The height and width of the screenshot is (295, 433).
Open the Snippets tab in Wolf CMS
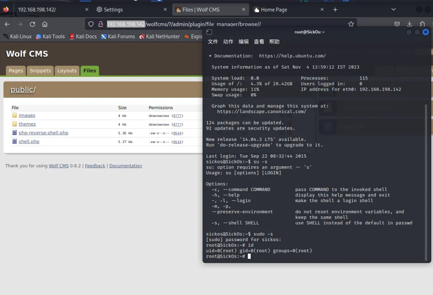[x=40, y=71]
